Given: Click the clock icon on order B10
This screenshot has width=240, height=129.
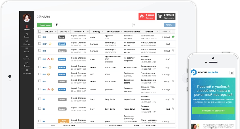Looking at the screenshot, I should 52,90.
